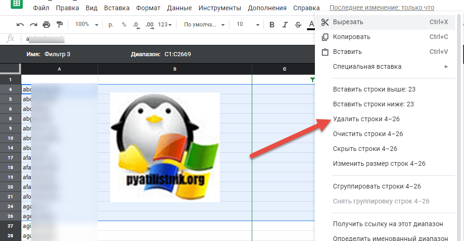Click the redo arrow icon

pyautogui.click(x=33, y=25)
